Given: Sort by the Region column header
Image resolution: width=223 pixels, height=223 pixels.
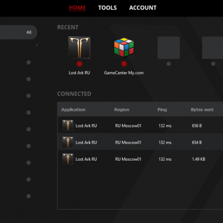Looking at the screenshot, I should pos(122,110).
